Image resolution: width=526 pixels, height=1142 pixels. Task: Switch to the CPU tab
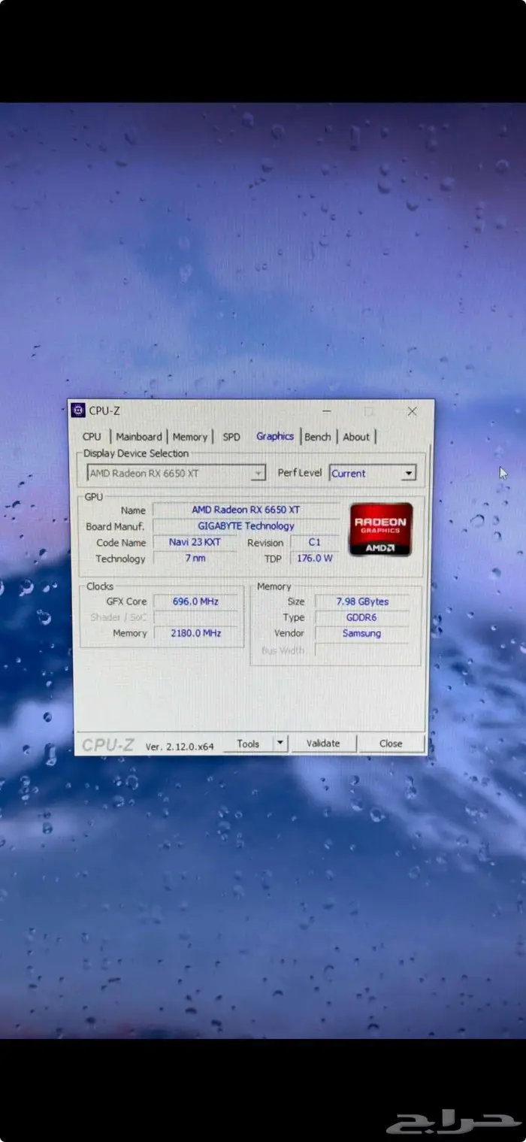pyautogui.click(x=92, y=437)
